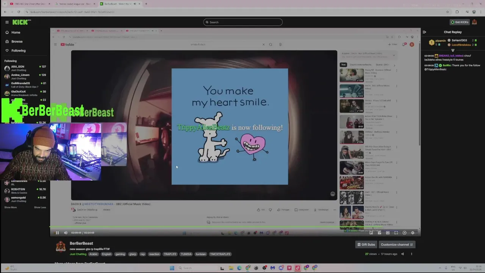Open browser extensions puzzle icon

[x=457, y=12]
